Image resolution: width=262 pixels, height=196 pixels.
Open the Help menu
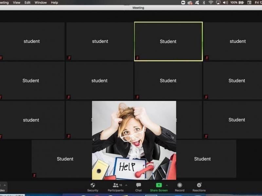tap(55, 3)
